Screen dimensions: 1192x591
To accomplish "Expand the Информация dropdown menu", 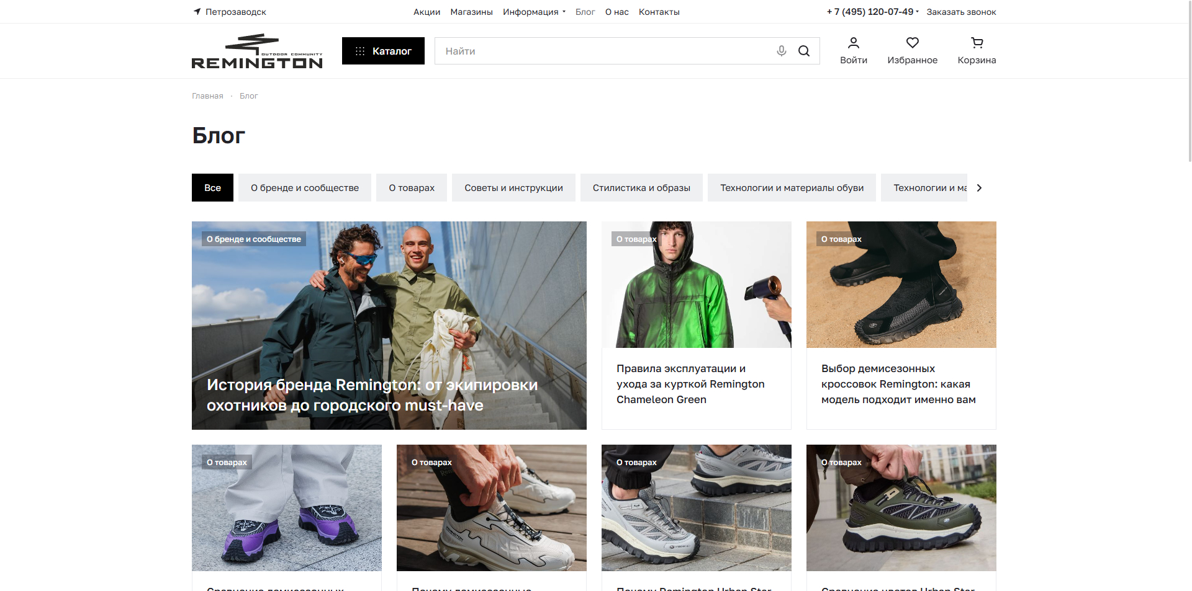I will tap(534, 12).
